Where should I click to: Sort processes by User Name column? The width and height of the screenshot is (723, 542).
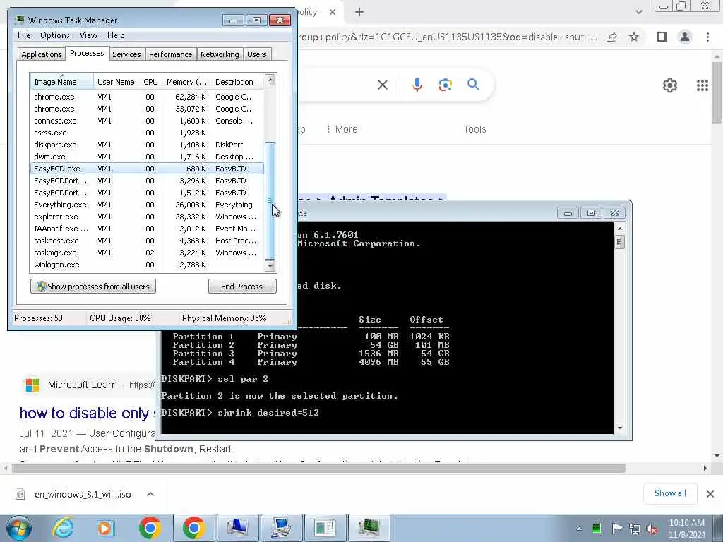[x=116, y=82]
